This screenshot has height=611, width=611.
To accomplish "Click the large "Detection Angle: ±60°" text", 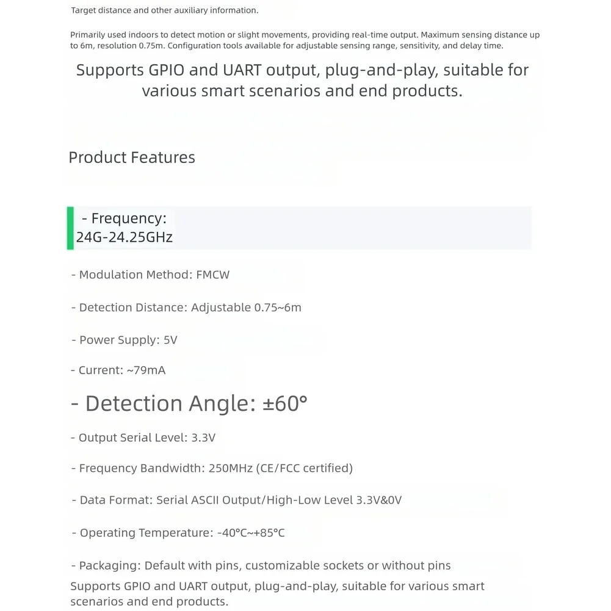I will (189, 403).
